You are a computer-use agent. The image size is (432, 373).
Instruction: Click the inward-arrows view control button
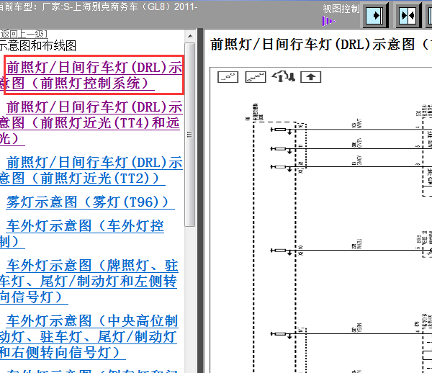click(408, 15)
